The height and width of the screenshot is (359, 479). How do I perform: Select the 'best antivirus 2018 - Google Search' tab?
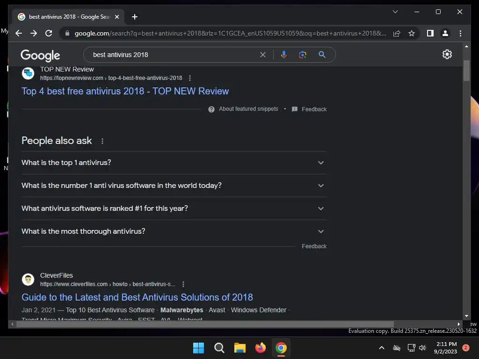[69, 17]
